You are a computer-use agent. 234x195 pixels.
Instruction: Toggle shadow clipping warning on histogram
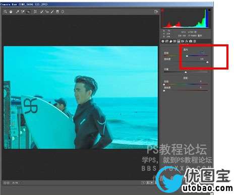[x=162, y=10]
